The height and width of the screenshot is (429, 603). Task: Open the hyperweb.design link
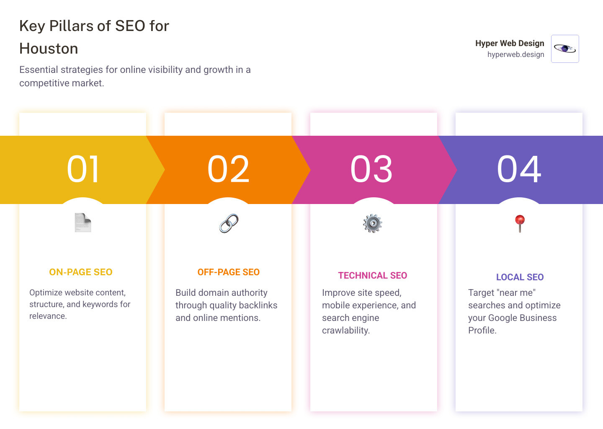click(515, 54)
